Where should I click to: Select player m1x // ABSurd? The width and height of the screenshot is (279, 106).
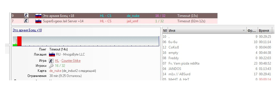tap(217, 74)
